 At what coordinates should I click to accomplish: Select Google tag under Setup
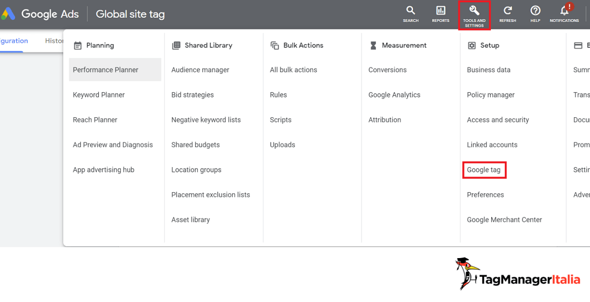tap(484, 170)
